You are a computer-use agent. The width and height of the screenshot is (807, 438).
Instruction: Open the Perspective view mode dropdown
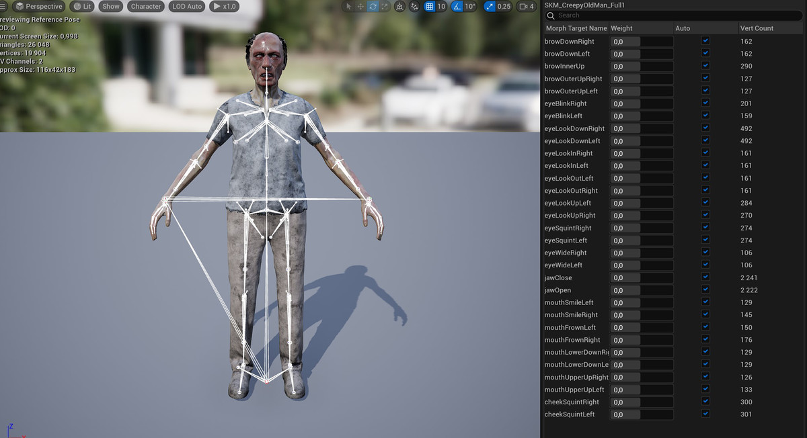(38, 6)
